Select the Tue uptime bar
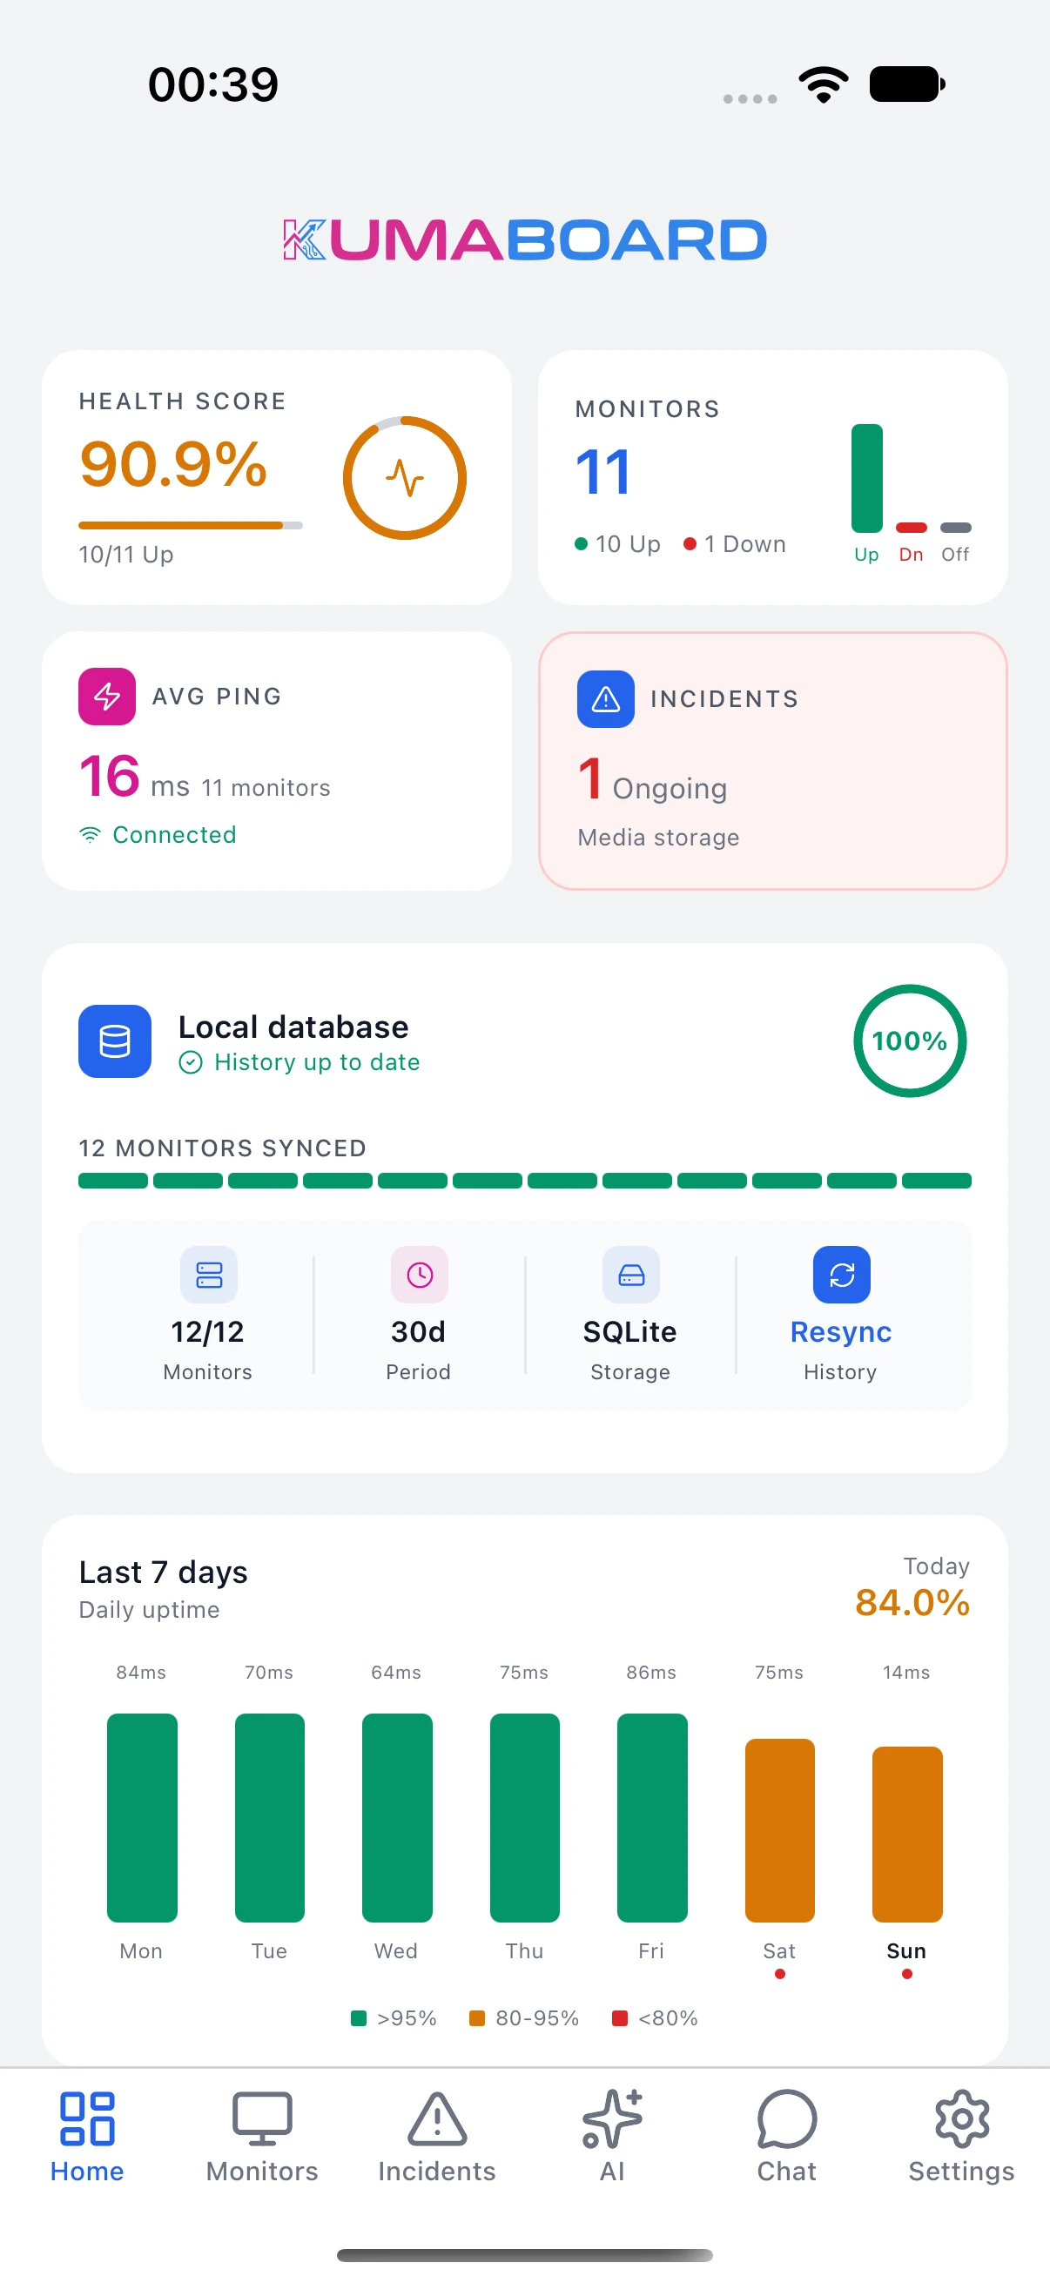The width and height of the screenshot is (1050, 2283). (269, 1818)
